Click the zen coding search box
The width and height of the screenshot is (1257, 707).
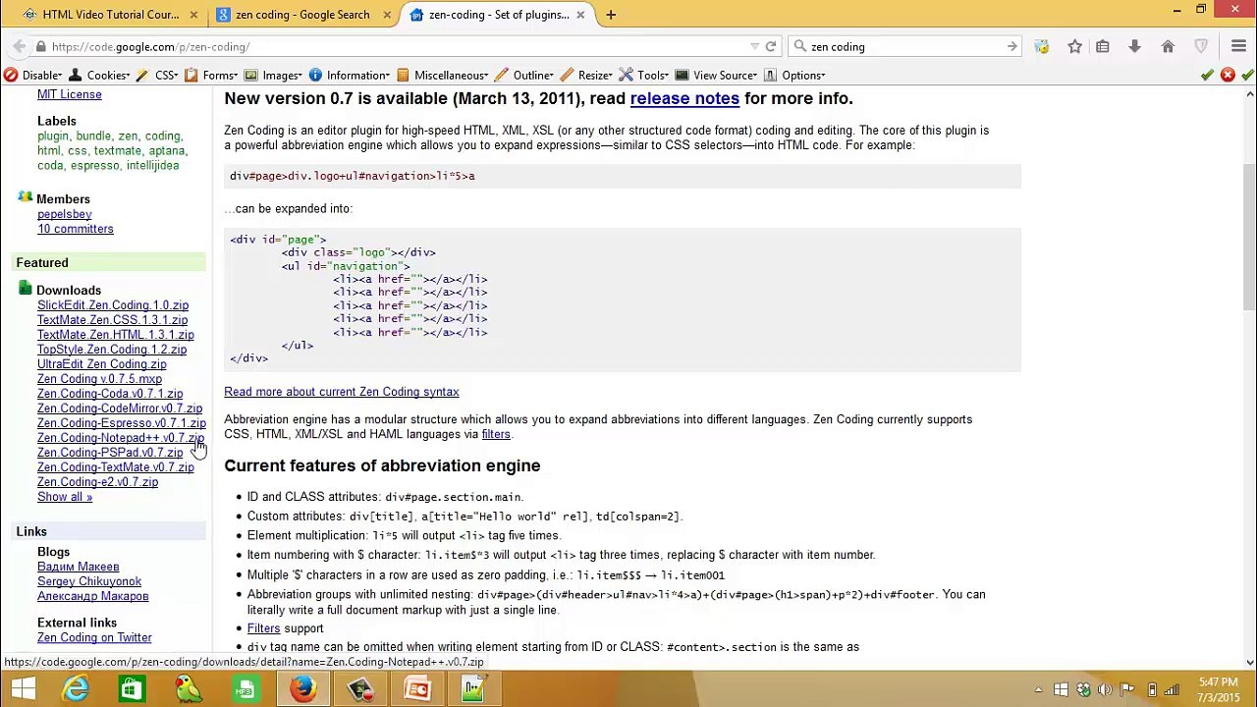point(903,46)
